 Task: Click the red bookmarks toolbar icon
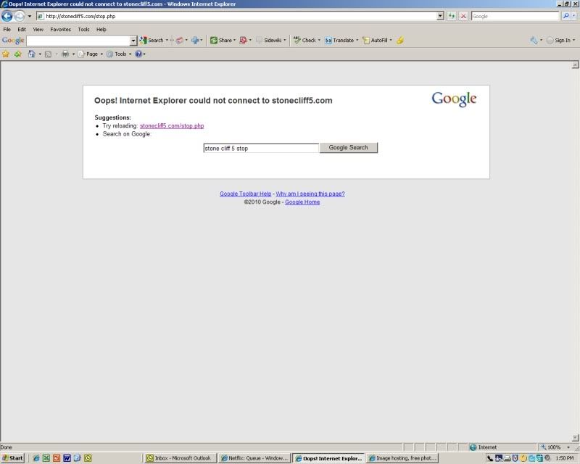(x=243, y=41)
